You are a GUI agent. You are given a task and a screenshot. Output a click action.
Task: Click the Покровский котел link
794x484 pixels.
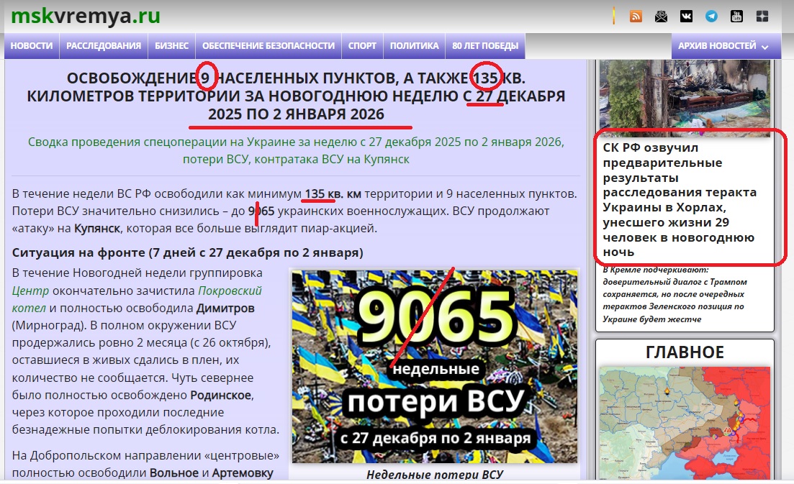[x=230, y=291]
